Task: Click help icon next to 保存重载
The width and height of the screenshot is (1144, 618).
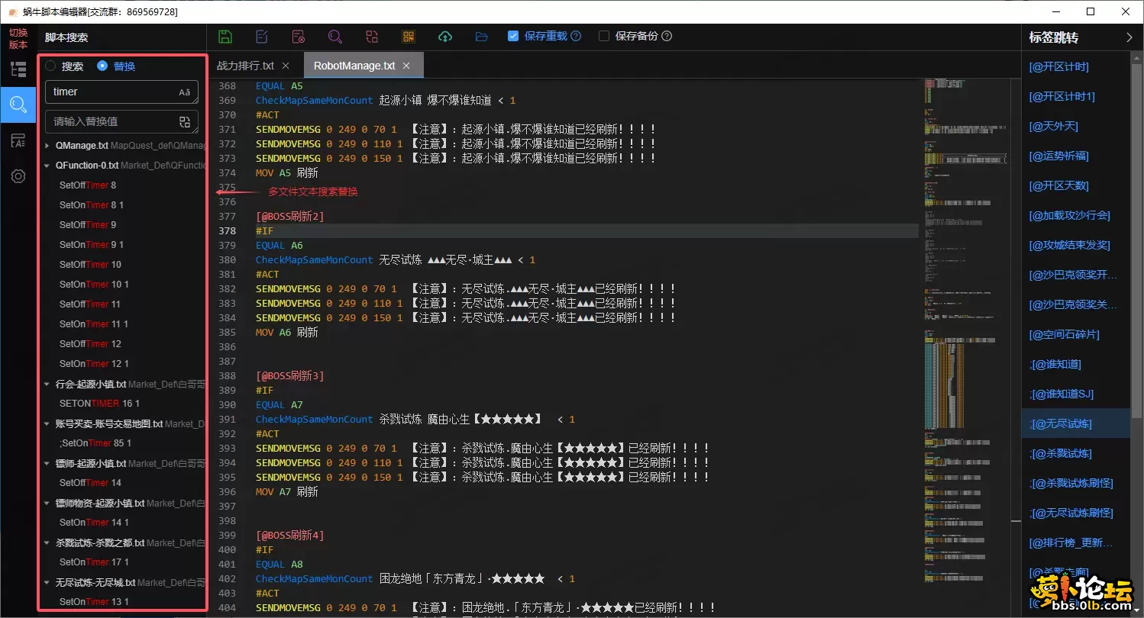Action: (x=576, y=36)
